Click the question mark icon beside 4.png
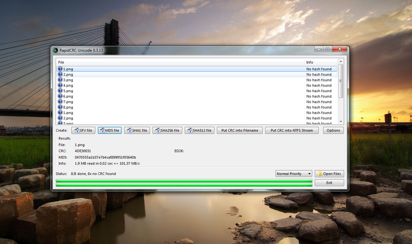 (x=60, y=85)
